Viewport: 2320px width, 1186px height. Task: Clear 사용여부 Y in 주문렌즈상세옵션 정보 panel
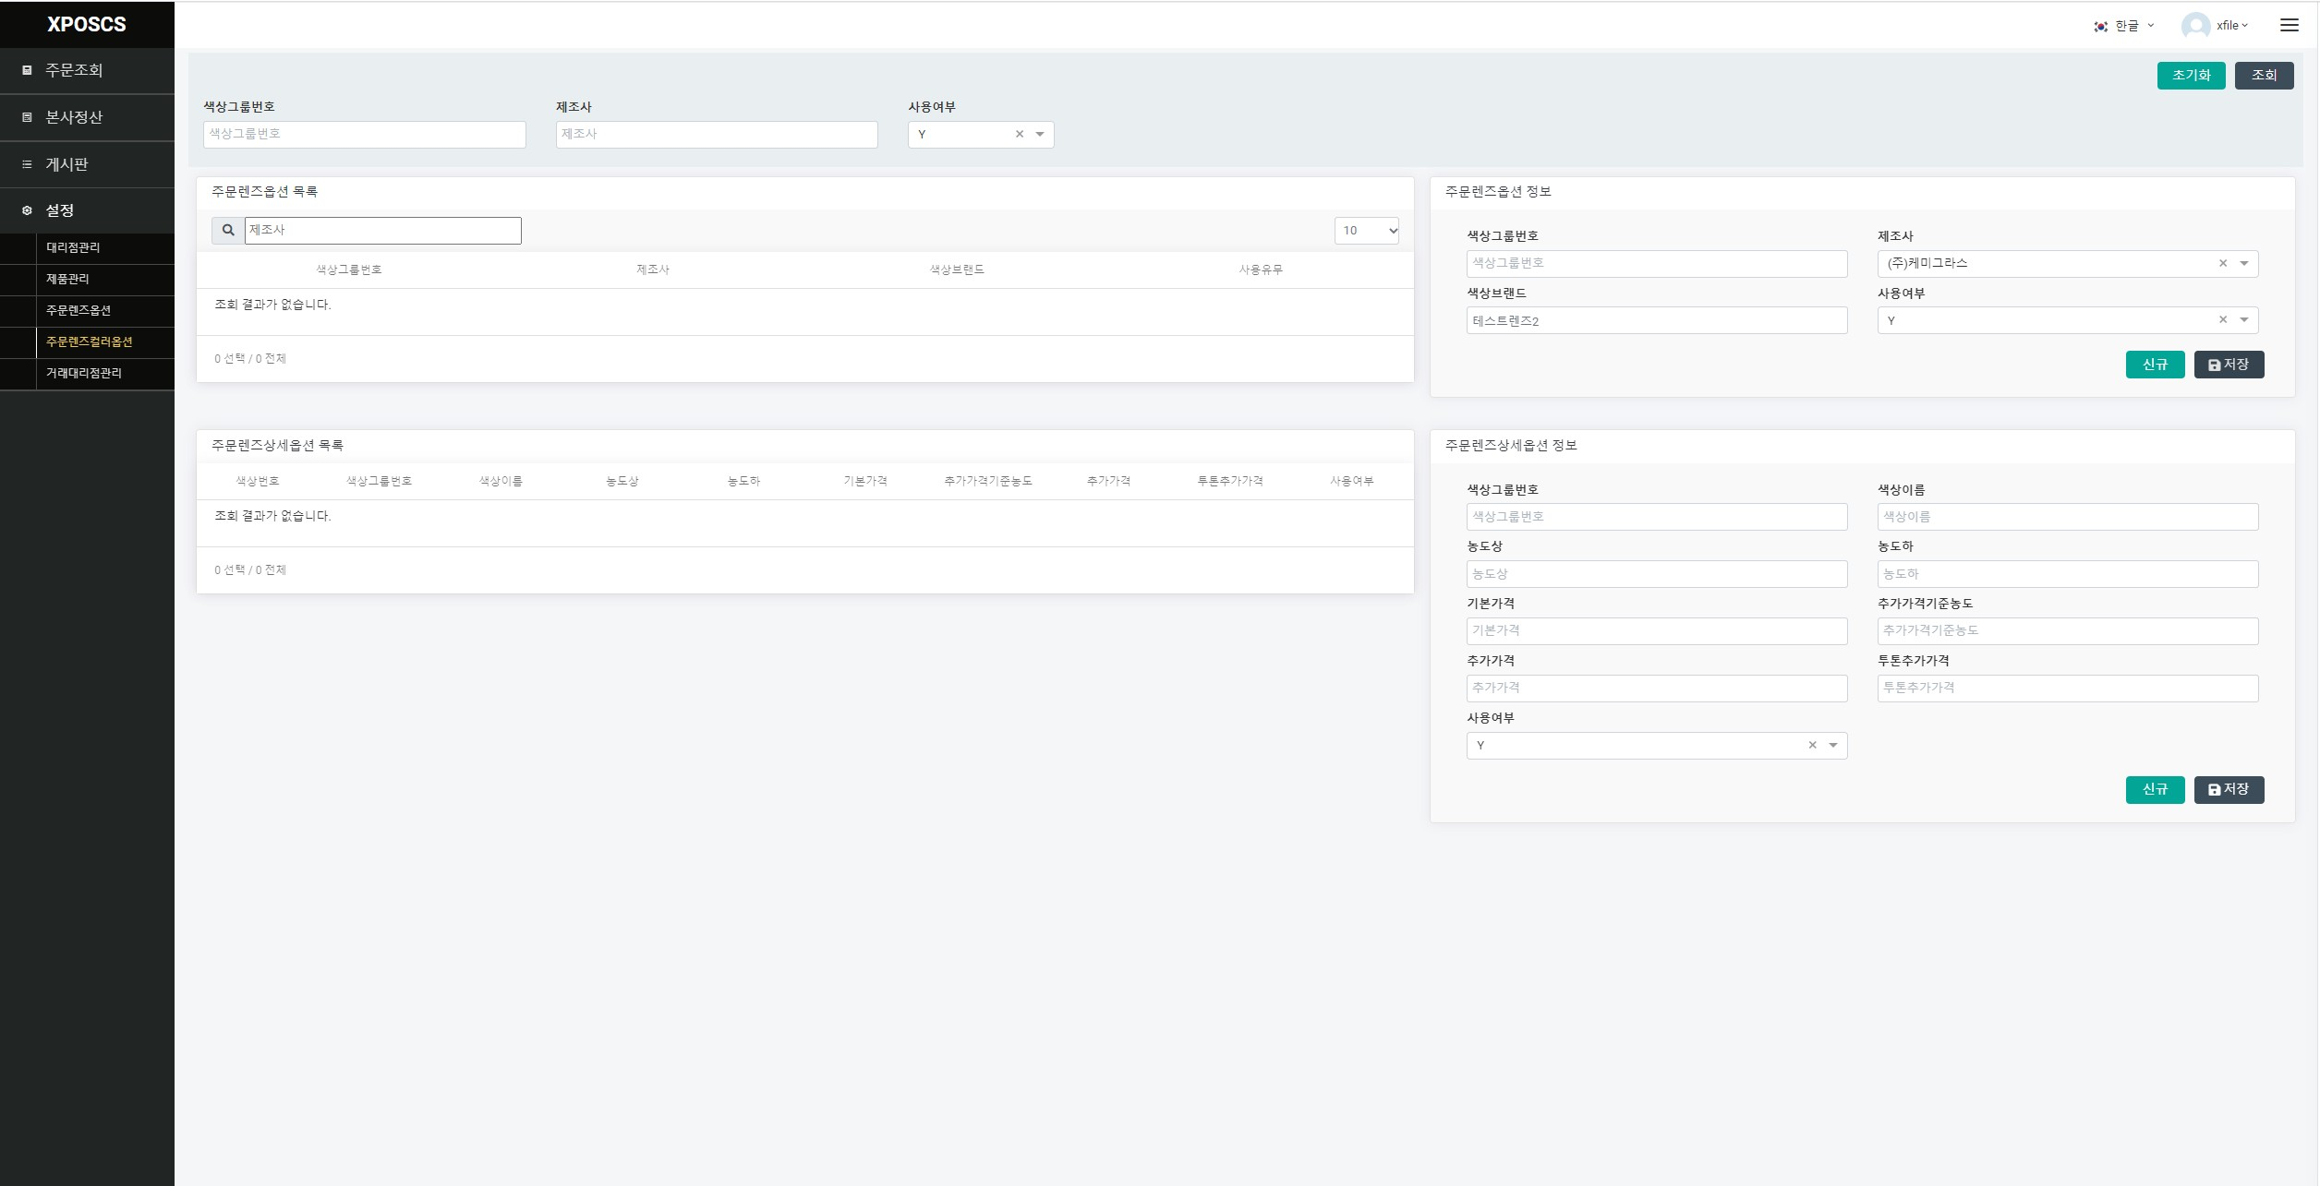pyautogui.click(x=1812, y=746)
